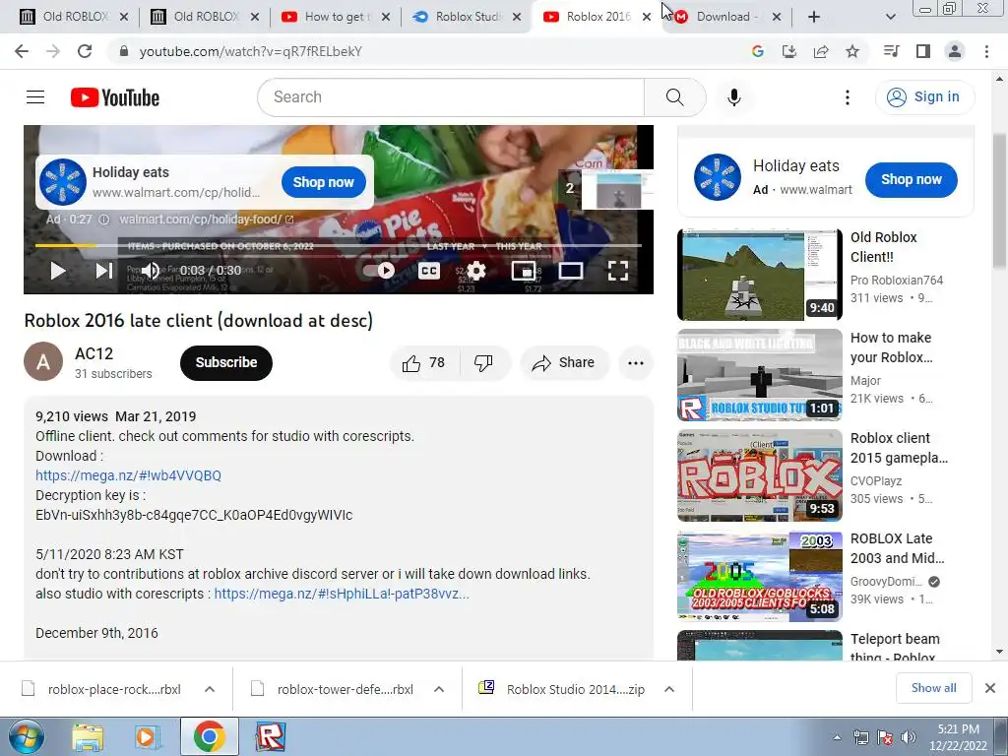Open player settings gear

(x=476, y=271)
